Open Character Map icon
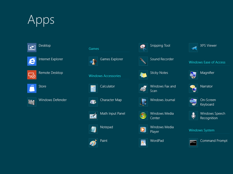Image resolution: width=233 pixels, height=174 pixels. coord(93,102)
